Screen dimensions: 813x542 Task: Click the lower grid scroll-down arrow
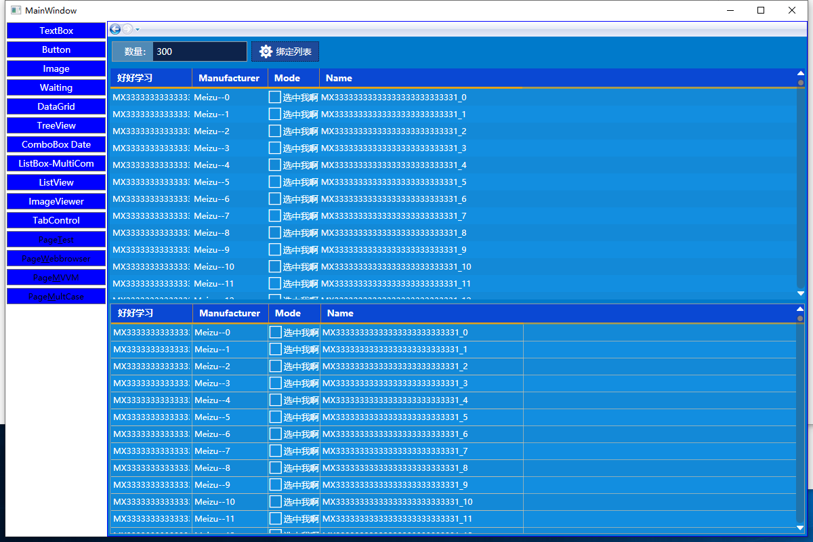[801, 528]
